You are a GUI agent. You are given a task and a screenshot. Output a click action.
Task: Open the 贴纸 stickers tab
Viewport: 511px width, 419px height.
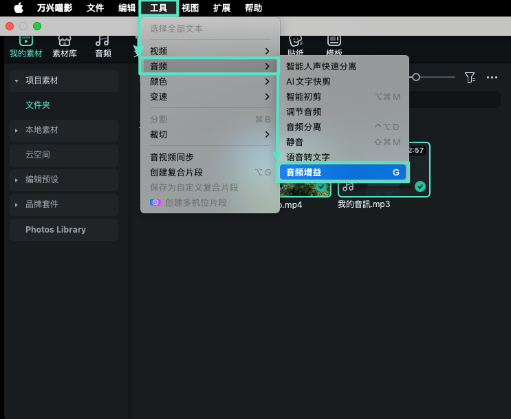[x=296, y=45]
